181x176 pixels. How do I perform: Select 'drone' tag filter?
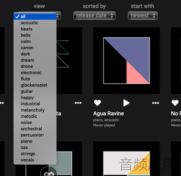pos(35,66)
